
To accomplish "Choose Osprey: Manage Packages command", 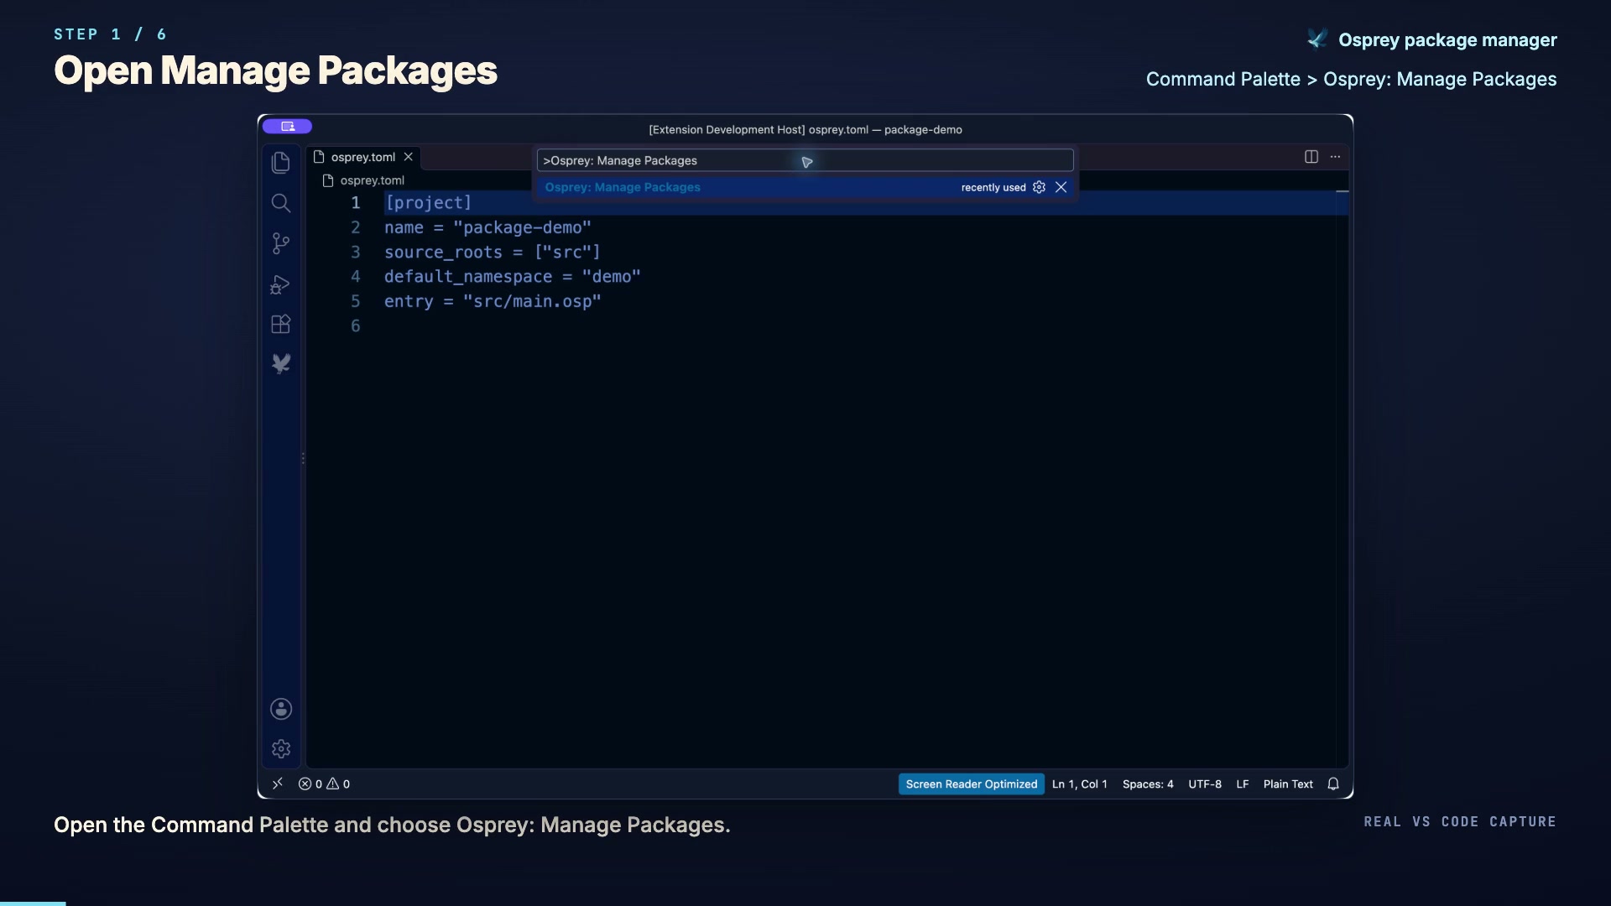I will coord(805,187).
